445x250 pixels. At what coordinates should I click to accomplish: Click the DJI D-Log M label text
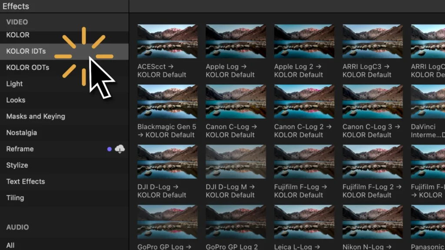pos(230,191)
